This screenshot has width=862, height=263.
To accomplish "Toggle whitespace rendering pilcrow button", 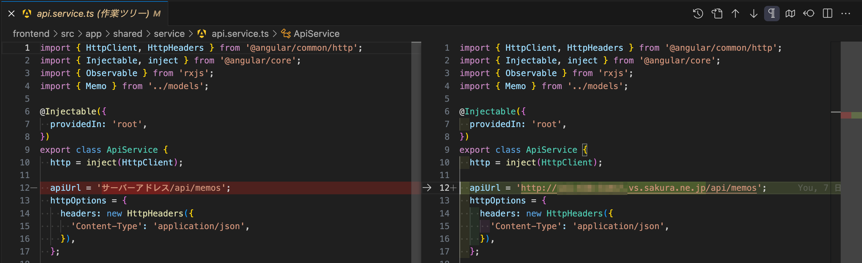I will [x=772, y=14].
